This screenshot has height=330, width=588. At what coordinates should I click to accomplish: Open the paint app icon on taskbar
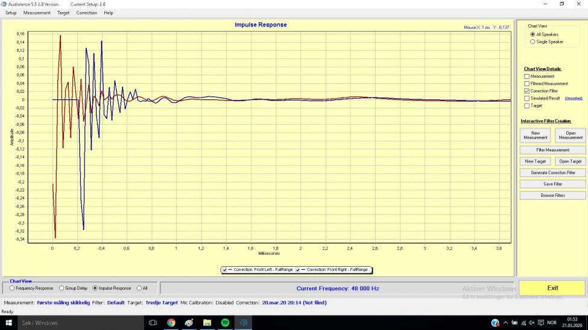coord(189,323)
